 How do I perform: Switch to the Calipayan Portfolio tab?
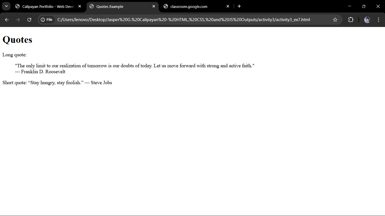45,6
